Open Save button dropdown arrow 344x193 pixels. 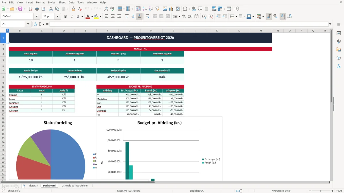[x=24, y=9]
